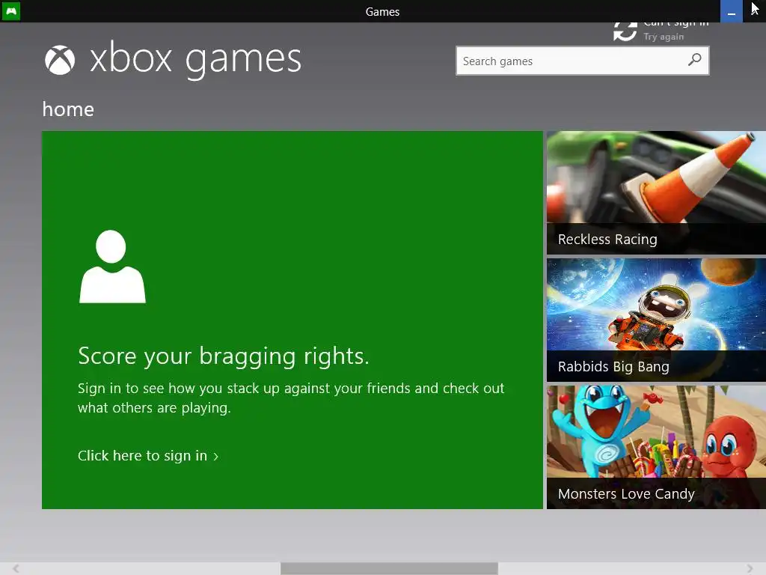
Task: Click the horizontal scrollbar thumb
Action: (389, 568)
